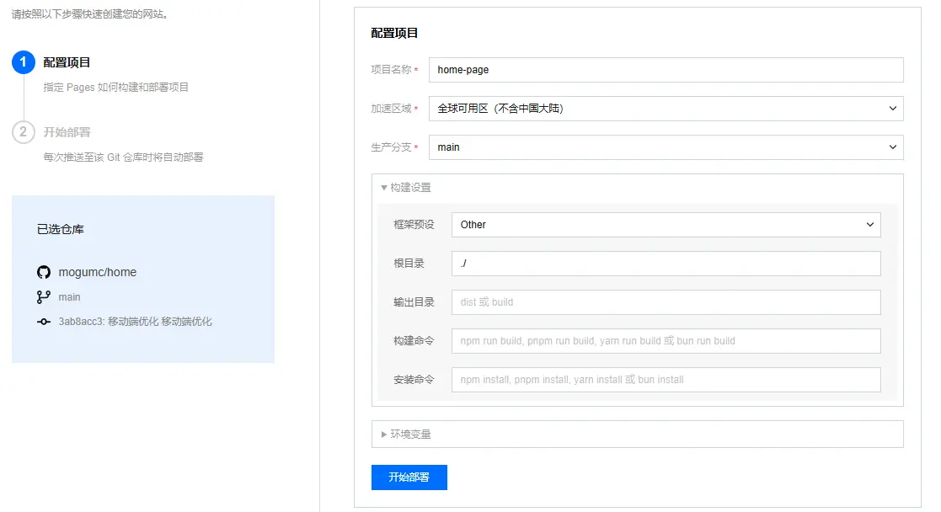The height and width of the screenshot is (512, 941).
Task: Click the 项目名称 input showing home-page
Action: [666, 70]
